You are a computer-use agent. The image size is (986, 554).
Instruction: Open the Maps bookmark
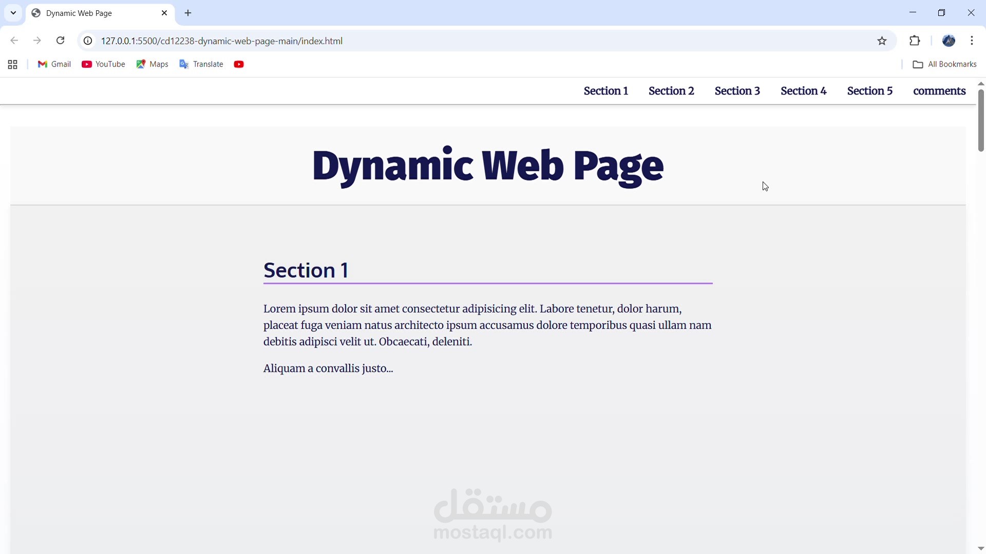tap(153, 64)
